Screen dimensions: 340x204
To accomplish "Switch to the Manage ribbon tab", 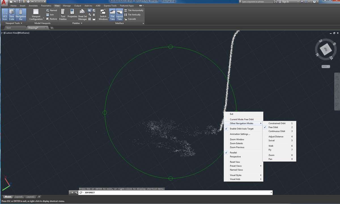I will pos(67,6).
